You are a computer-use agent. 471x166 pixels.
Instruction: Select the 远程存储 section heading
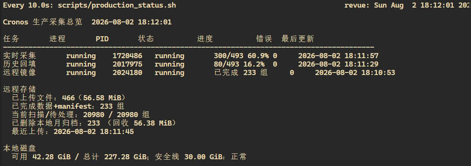click(x=19, y=89)
